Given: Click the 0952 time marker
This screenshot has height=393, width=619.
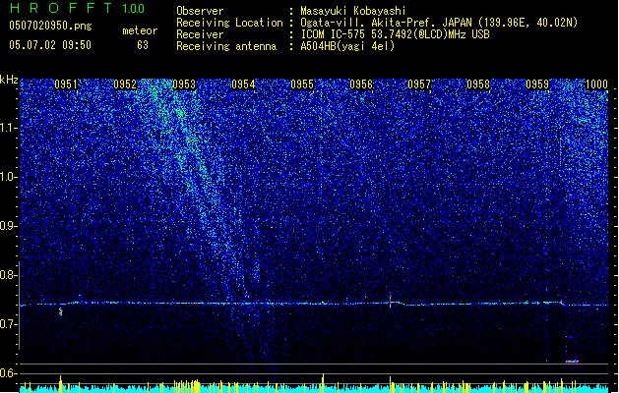Looking at the screenshot, I should (x=125, y=84).
